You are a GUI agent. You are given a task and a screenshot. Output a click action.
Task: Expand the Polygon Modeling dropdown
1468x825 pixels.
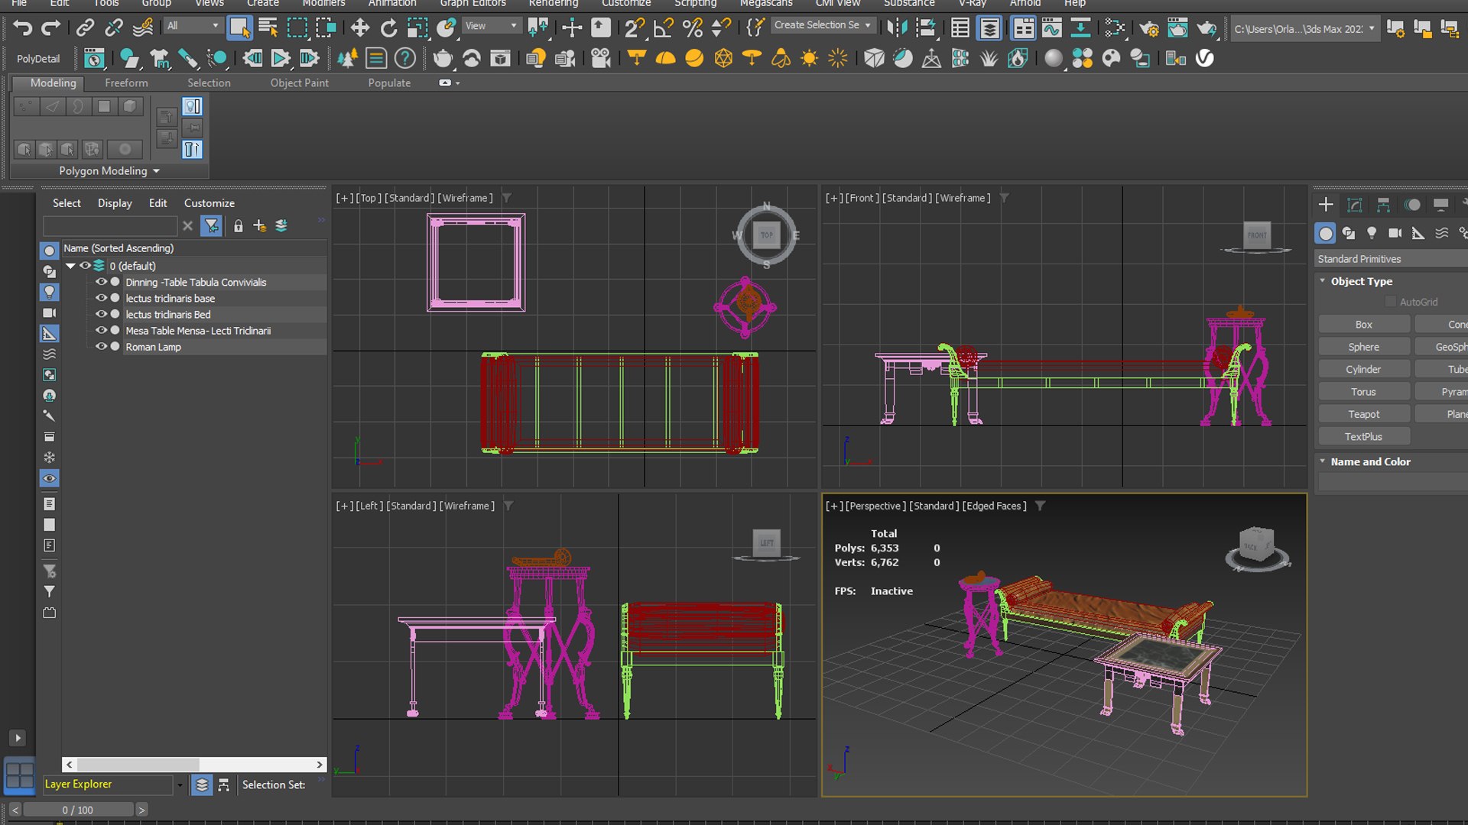(x=109, y=171)
